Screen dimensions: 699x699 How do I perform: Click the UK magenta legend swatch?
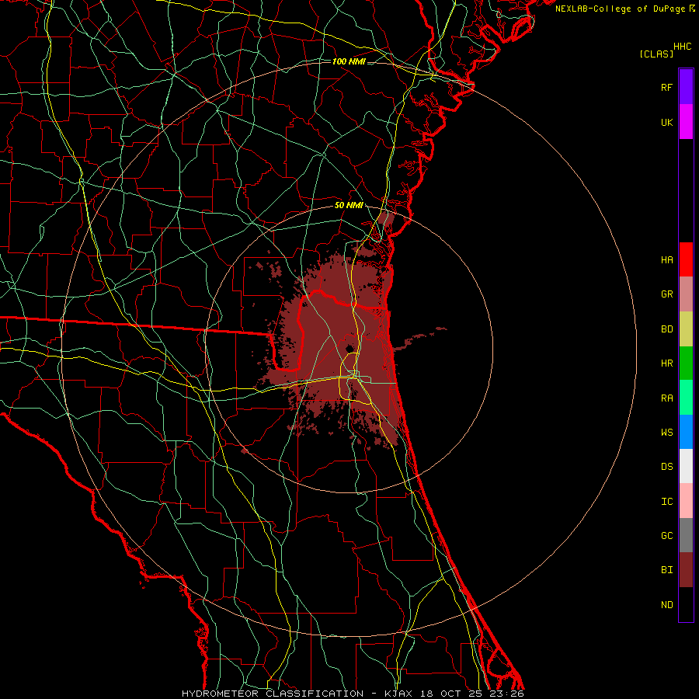coord(686,122)
